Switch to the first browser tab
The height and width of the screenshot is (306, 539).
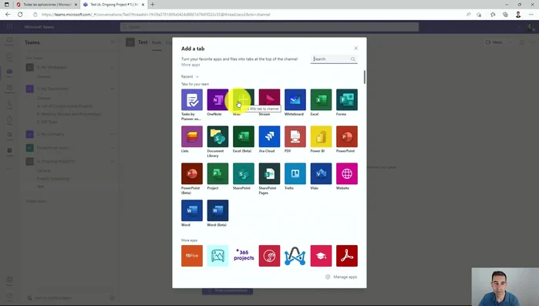pyautogui.click(x=46, y=5)
